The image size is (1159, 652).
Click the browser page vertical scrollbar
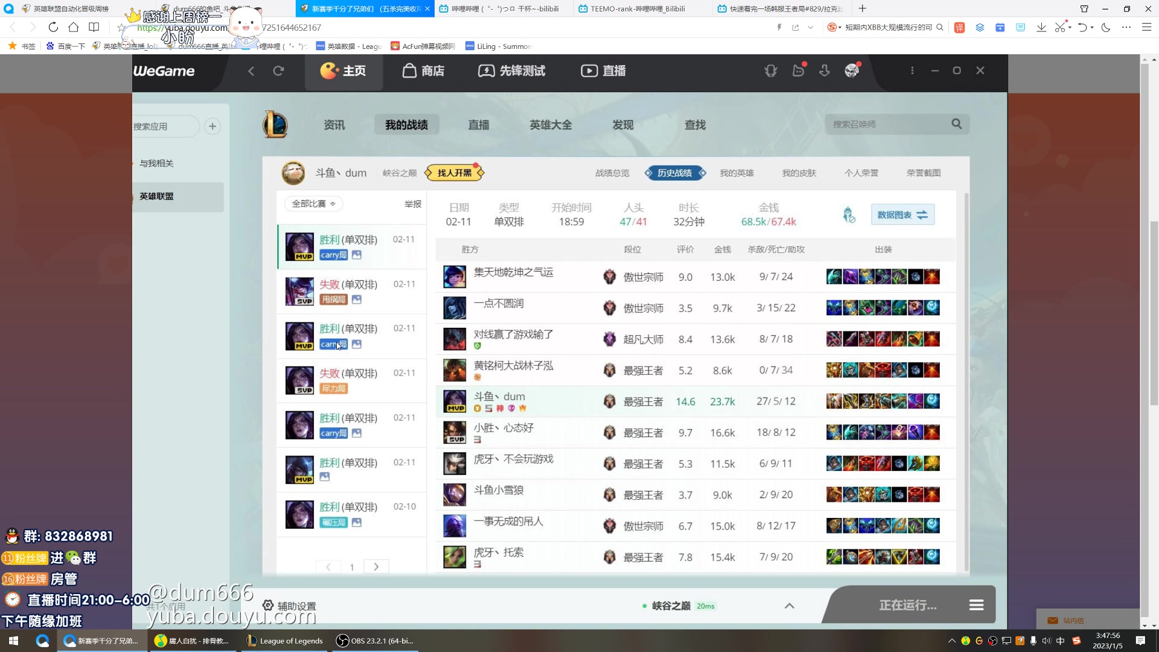(x=1154, y=314)
